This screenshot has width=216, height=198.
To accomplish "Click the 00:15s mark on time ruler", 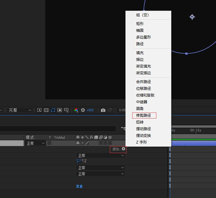I will [196, 130].
